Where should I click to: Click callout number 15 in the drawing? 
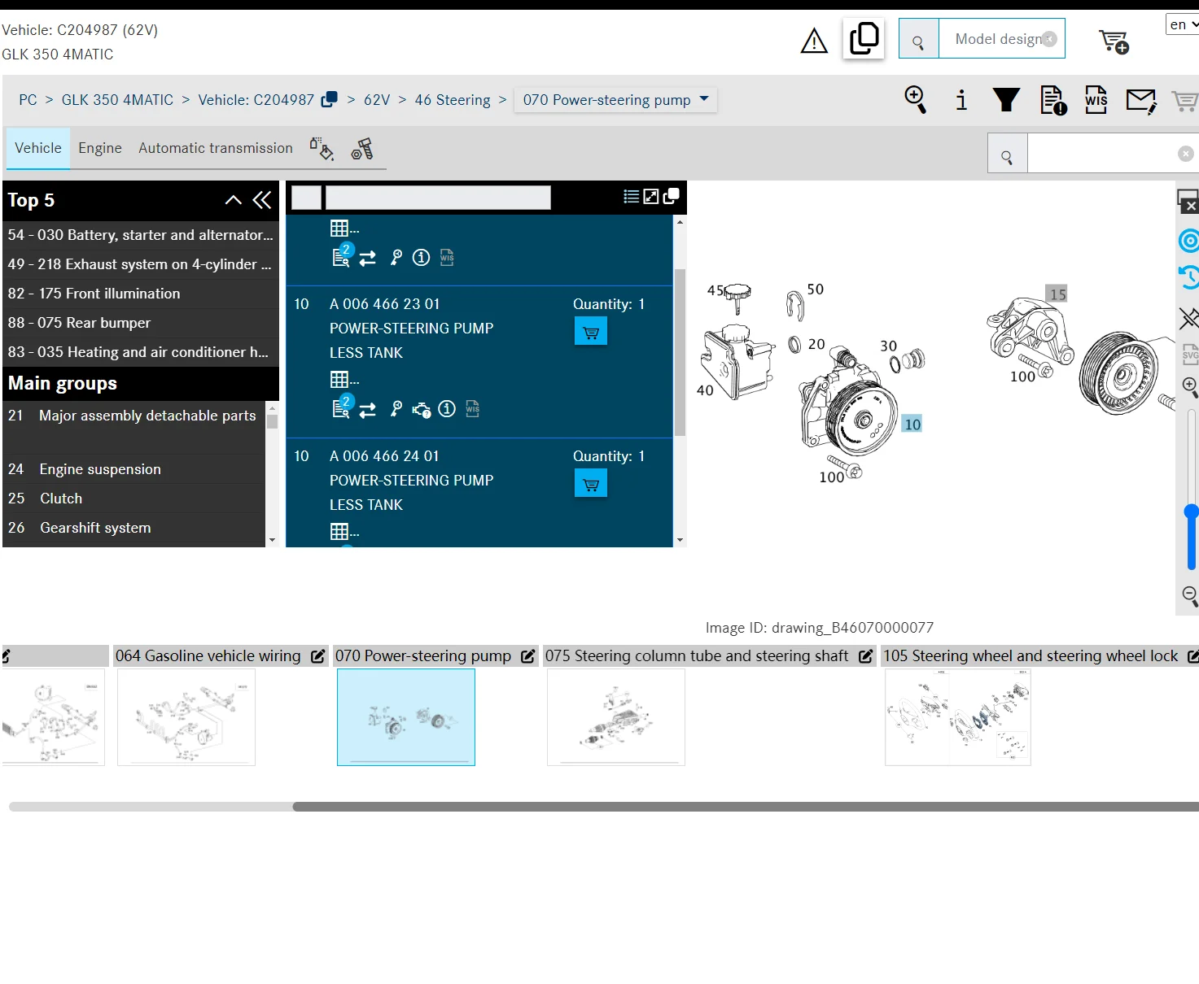click(1057, 294)
